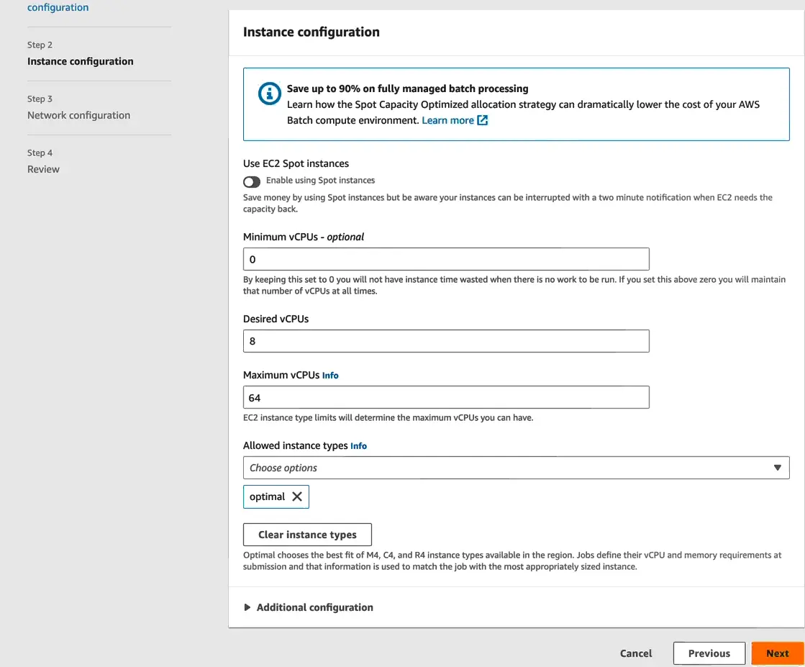Go to Step 3 Network configuration
The image size is (805, 667).
[x=78, y=115]
